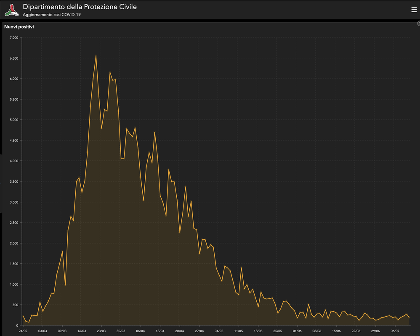Click the 1,000 y-axis label
Image resolution: width=420 pixels, height=336 pixels.
coord(14,284)
